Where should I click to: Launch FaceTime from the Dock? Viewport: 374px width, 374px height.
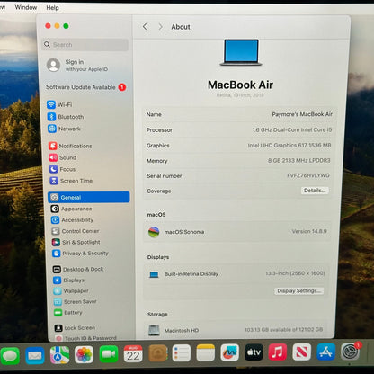click(x=109, y=354)
